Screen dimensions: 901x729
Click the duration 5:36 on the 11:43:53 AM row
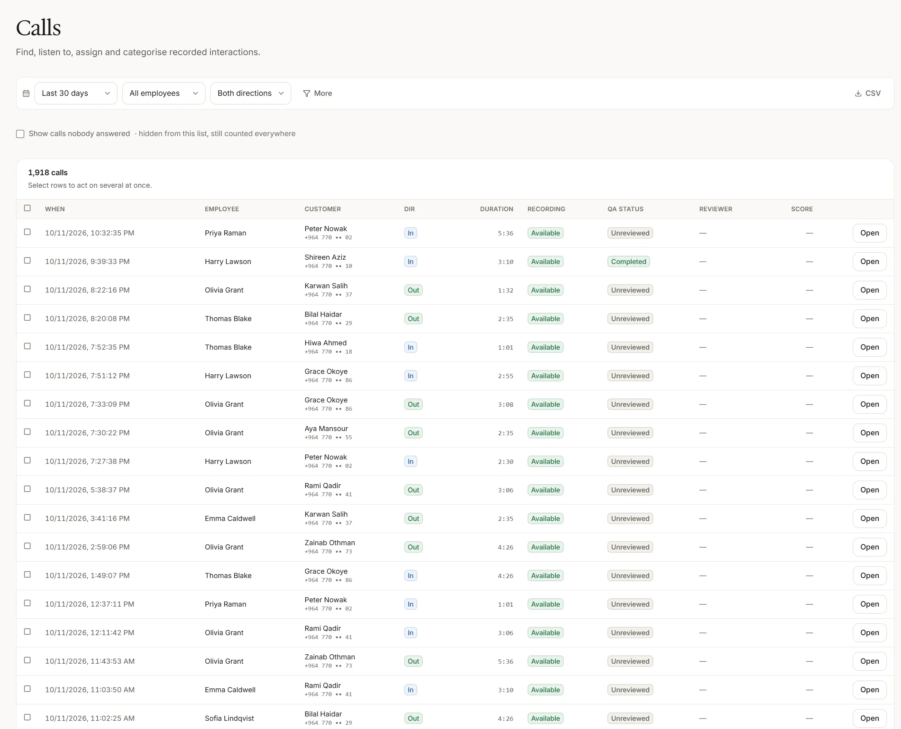click(x=506, y=661)
